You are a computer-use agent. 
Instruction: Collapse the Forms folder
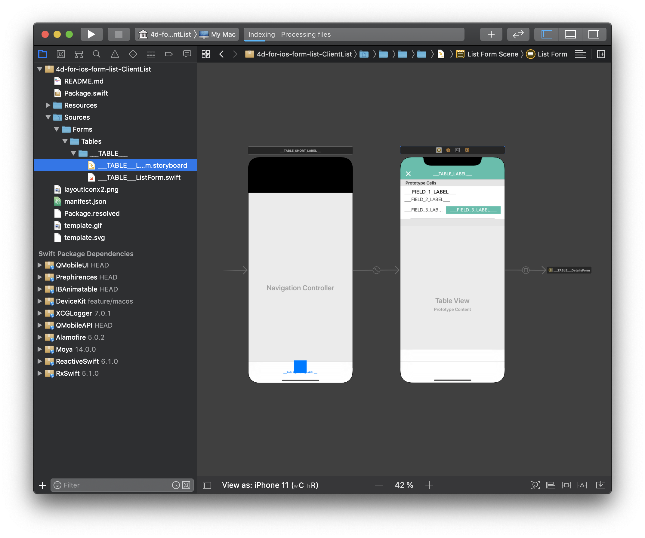pyautogui.click(x=57, y=129)
